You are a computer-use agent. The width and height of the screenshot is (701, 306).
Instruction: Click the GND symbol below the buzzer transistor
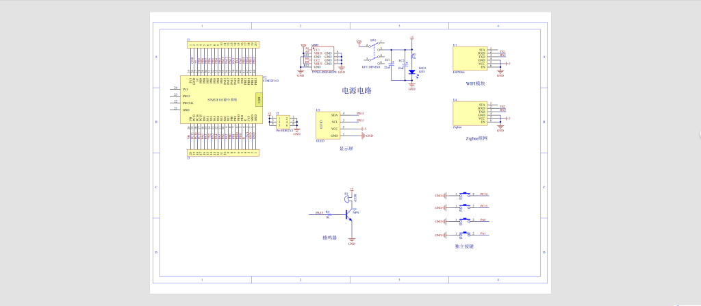[351, 240]
